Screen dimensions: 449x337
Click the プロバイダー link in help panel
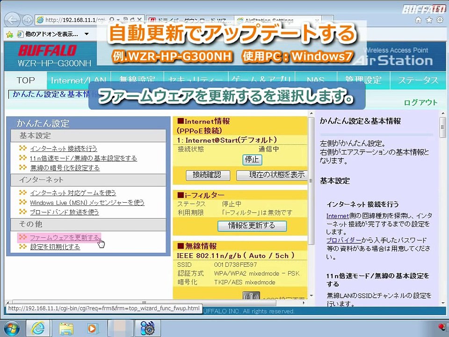pyautogui.click(x=344, y=240)
